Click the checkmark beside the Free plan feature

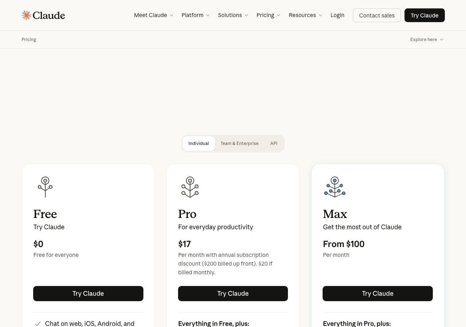tap(37, 323)
